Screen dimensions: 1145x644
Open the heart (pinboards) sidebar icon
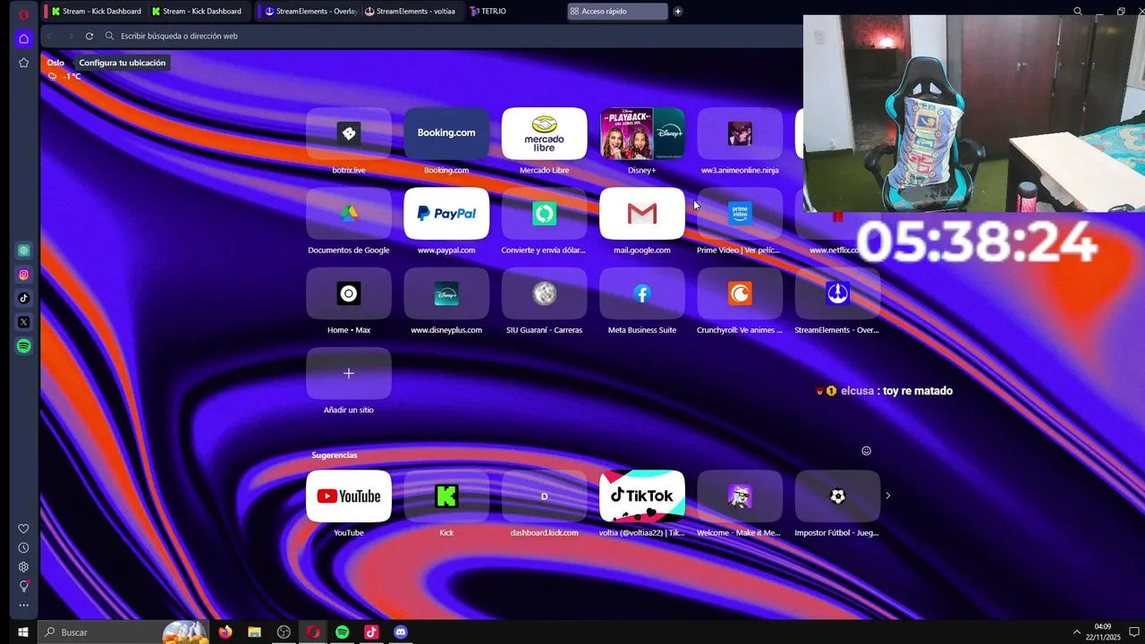coord(24,529)
